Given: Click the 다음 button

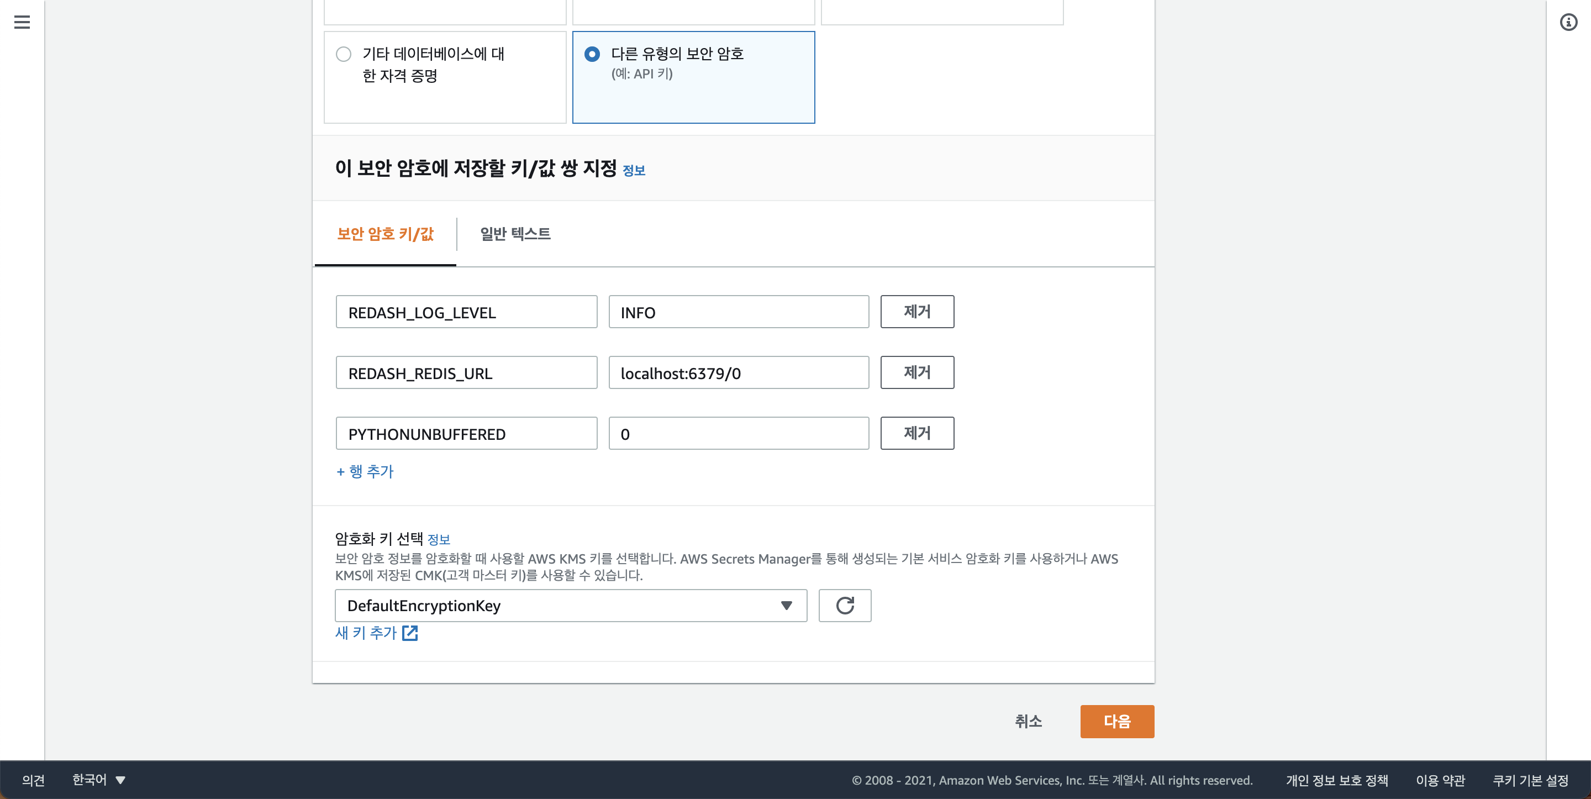Looking at the screenshot, I should (x=1116, y=721).
